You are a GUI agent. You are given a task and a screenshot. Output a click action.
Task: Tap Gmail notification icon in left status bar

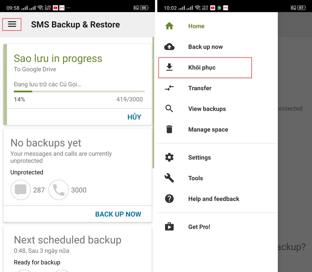(62, 8)
